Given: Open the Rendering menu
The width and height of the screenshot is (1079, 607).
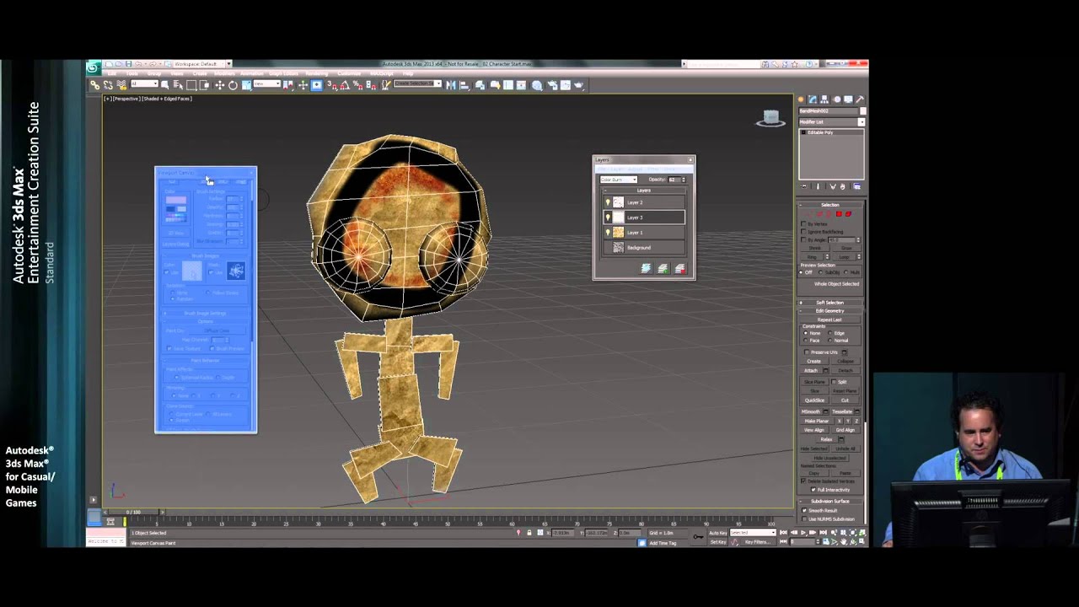Looking at the screenshot, I should point(316,73).
